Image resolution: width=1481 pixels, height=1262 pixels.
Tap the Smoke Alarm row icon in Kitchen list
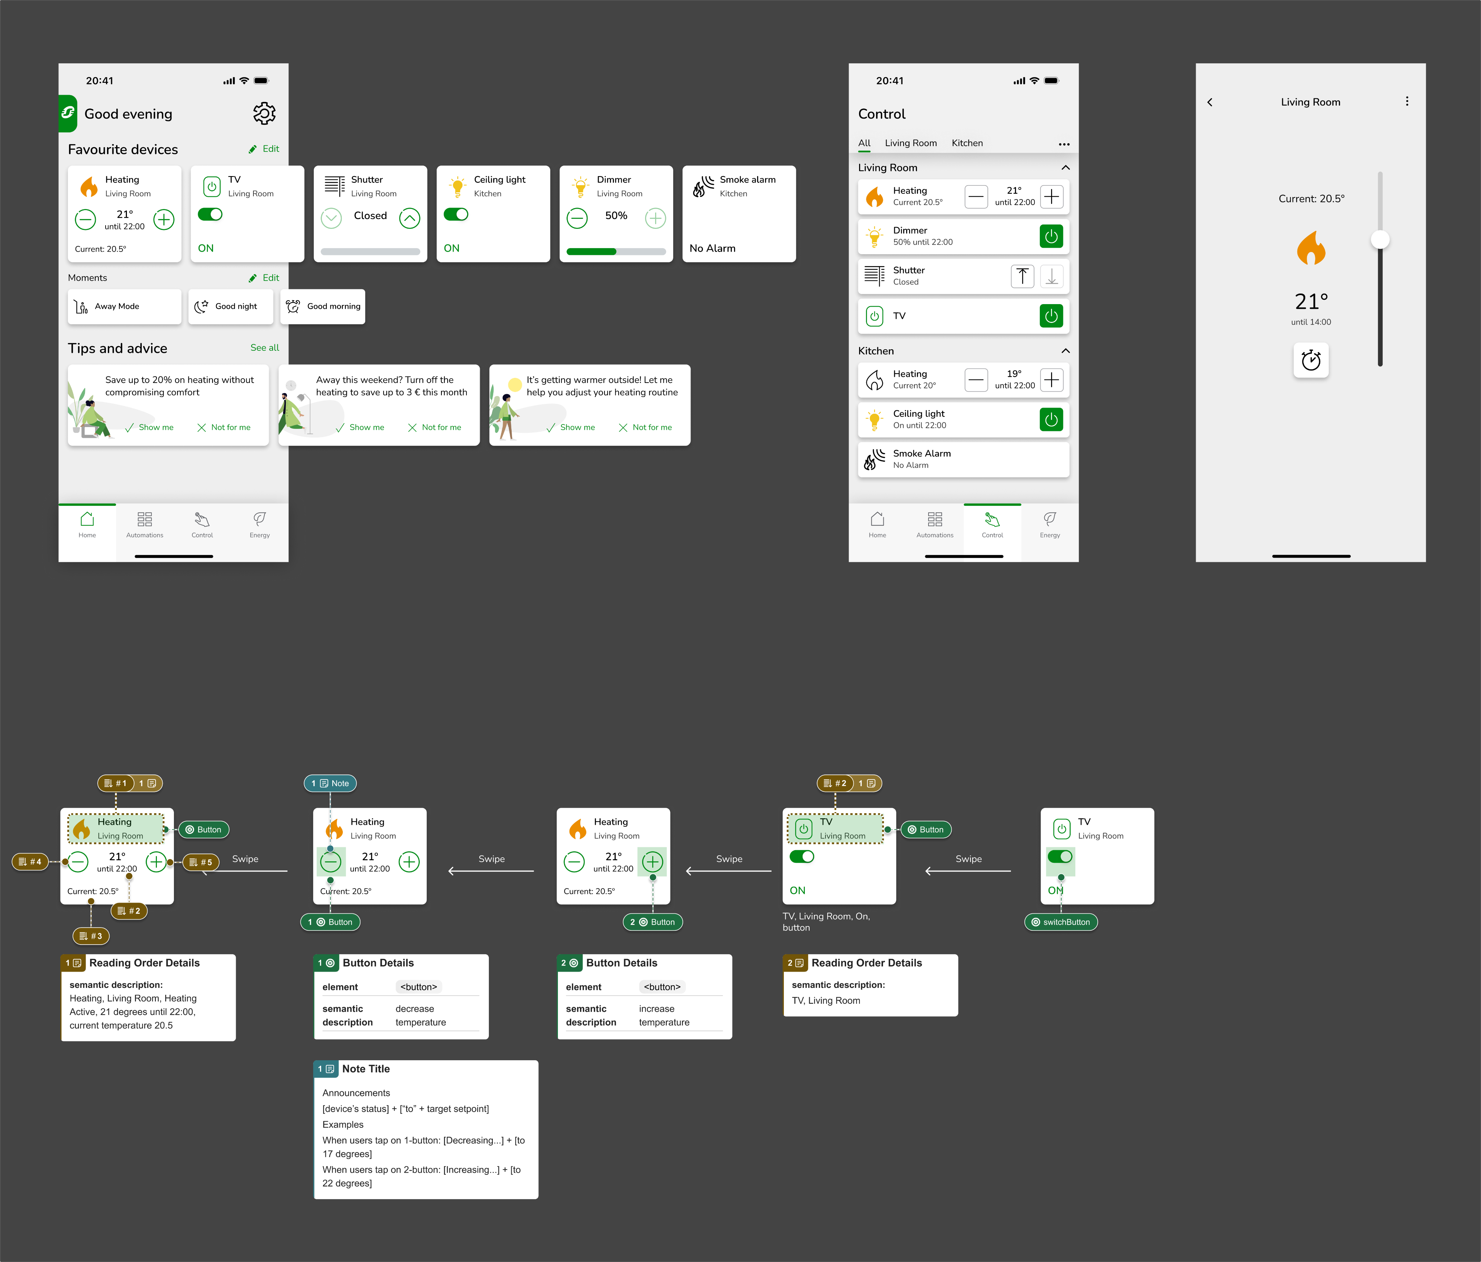click(x=874, y=459)
